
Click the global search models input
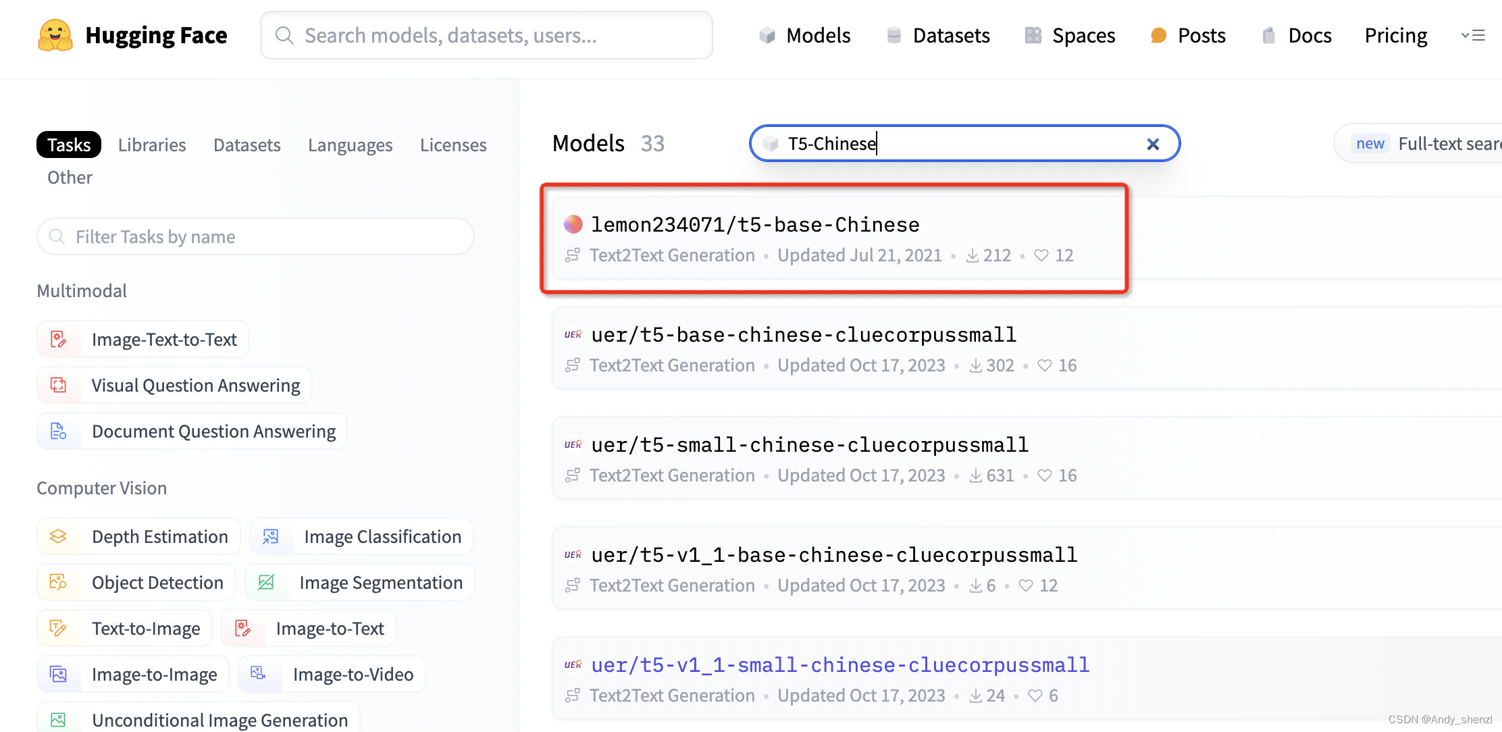click(x=486, y=35)
